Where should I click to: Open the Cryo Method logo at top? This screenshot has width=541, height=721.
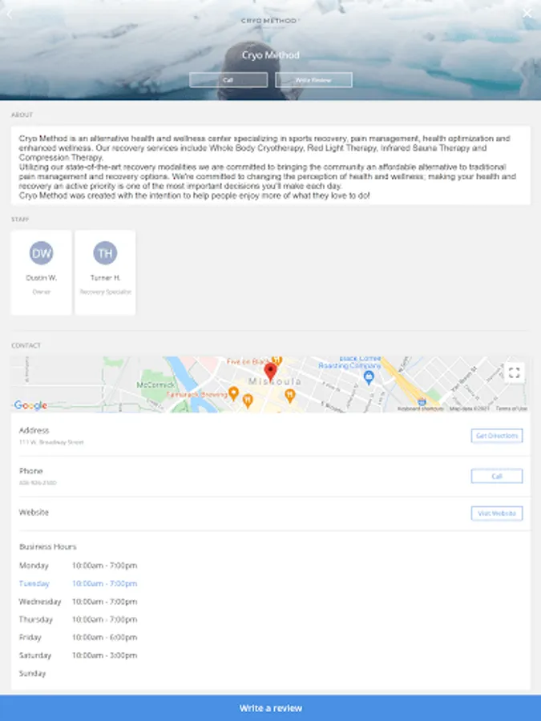270,21
